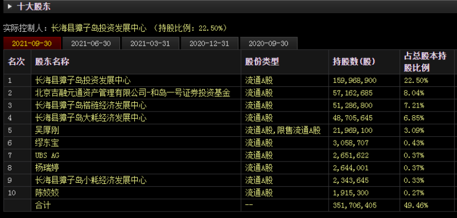Click share count 2,644,001
Image resolution: width=457 pixels, height=218 pixels.
tap(351, 168)
